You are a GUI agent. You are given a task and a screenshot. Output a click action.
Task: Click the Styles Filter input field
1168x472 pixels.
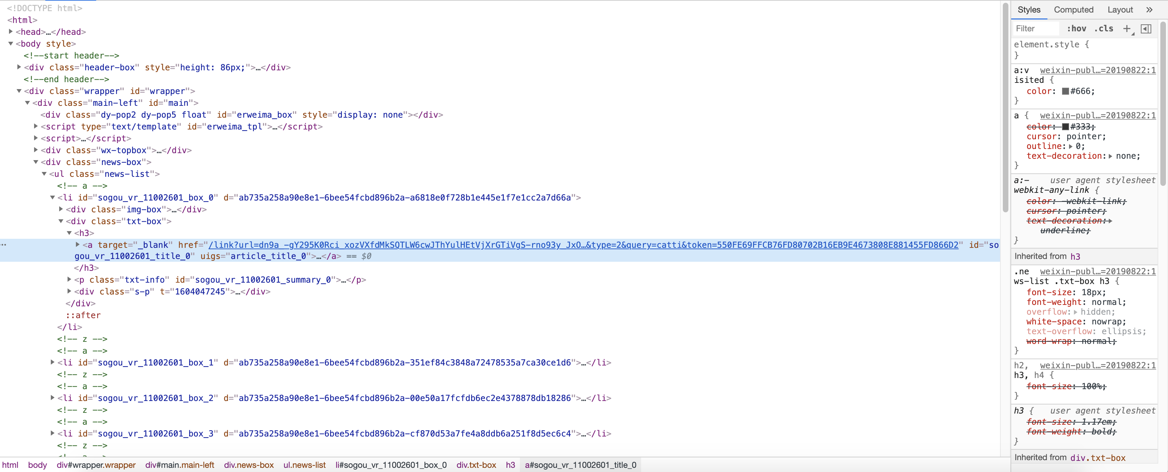(x=1036, y=29)
